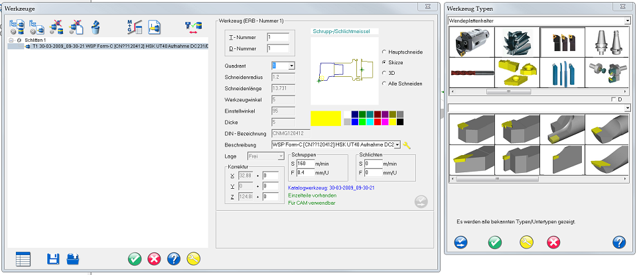The height and width of the screenshot is (275, 637).
Task: Pick the dark navy blue color swatch
Action: coord(354,115)
